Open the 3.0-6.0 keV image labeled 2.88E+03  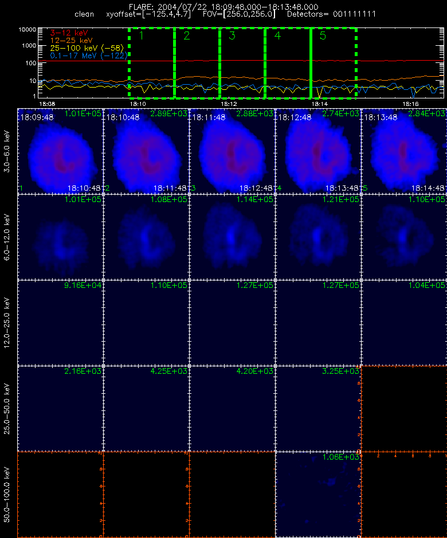[x=232, y=151]
